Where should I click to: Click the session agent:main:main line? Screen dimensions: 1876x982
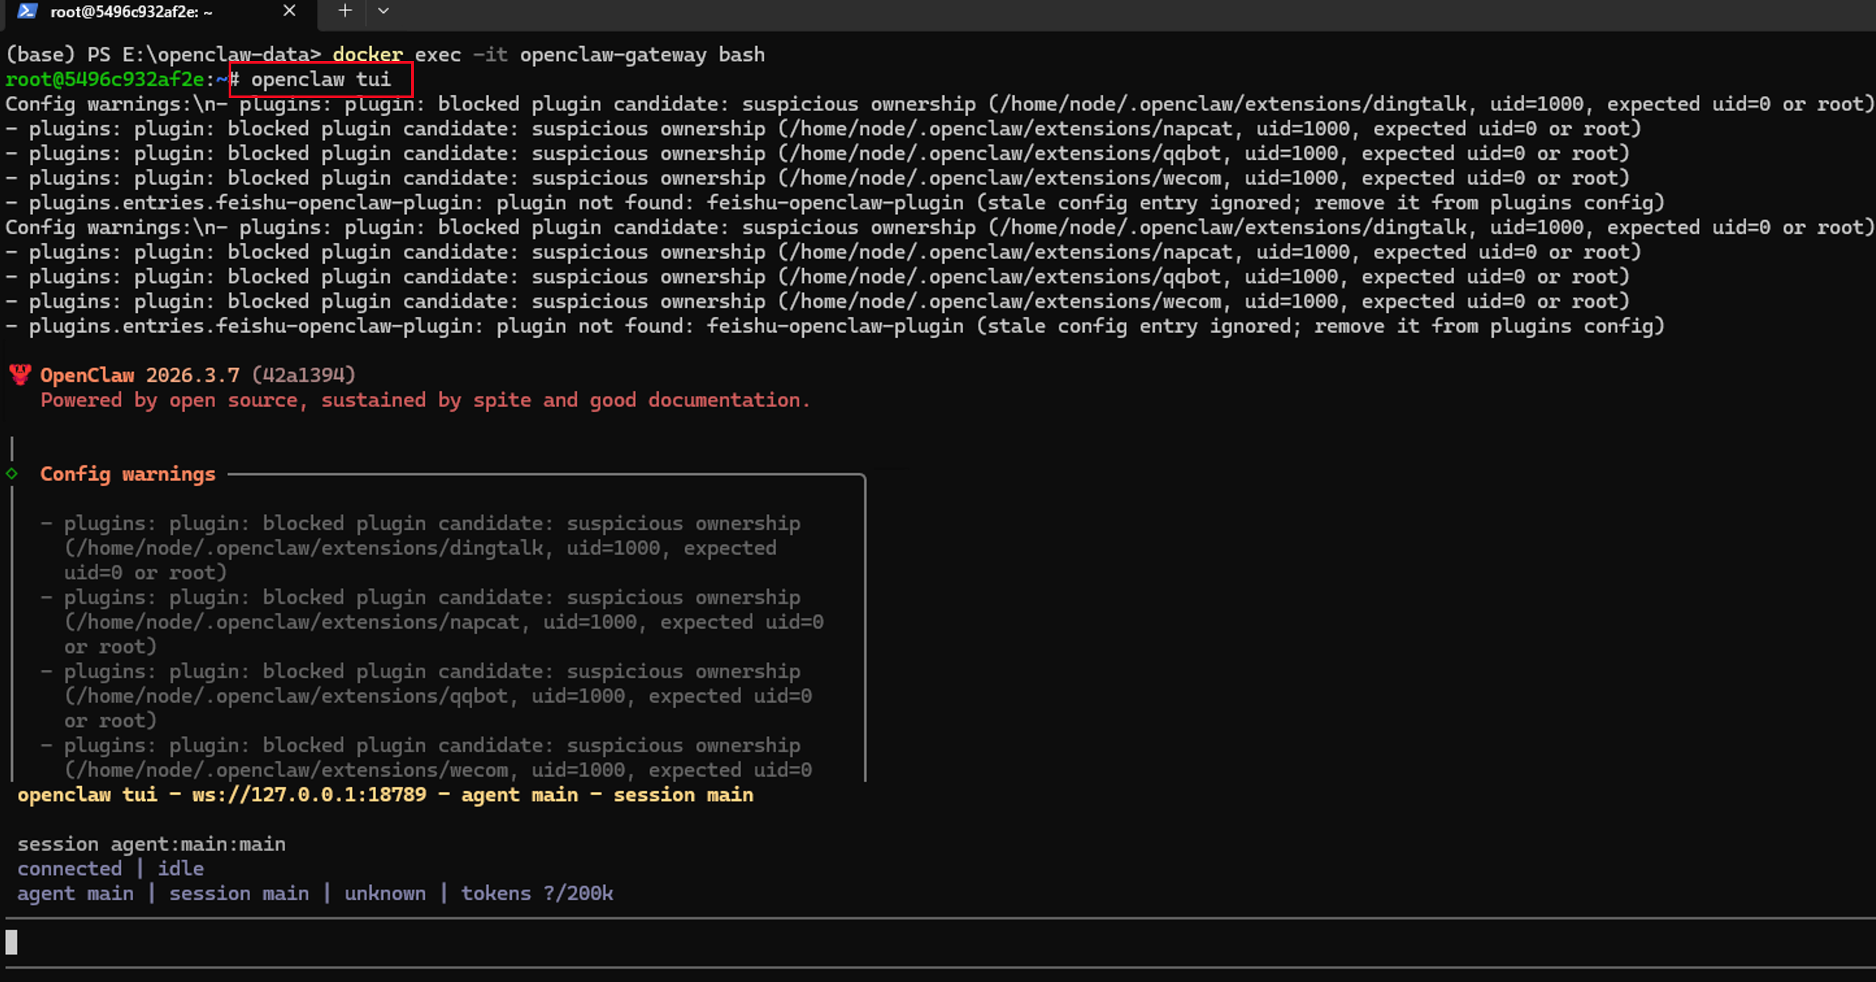(151, 844)
